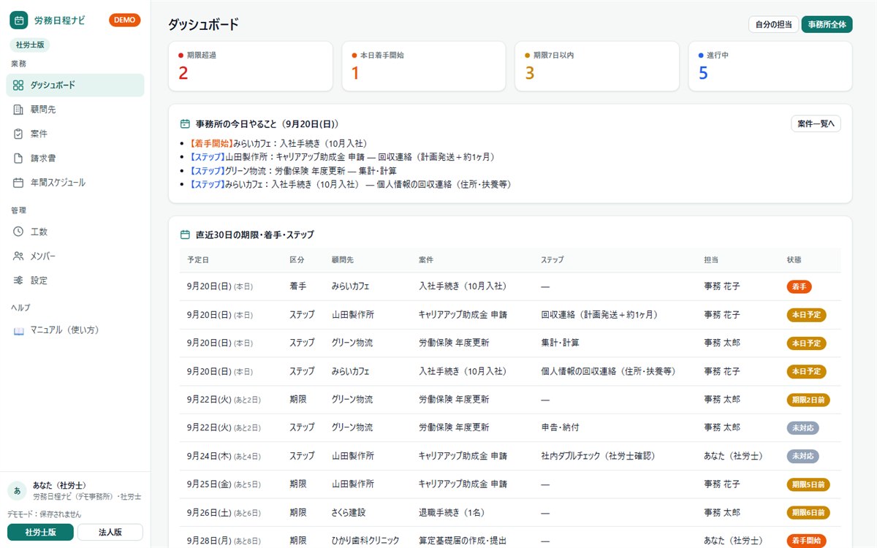This screenshot has height=548, width=877.
Task: Click 期限2日前 status badge
Action: coord(808,400)
